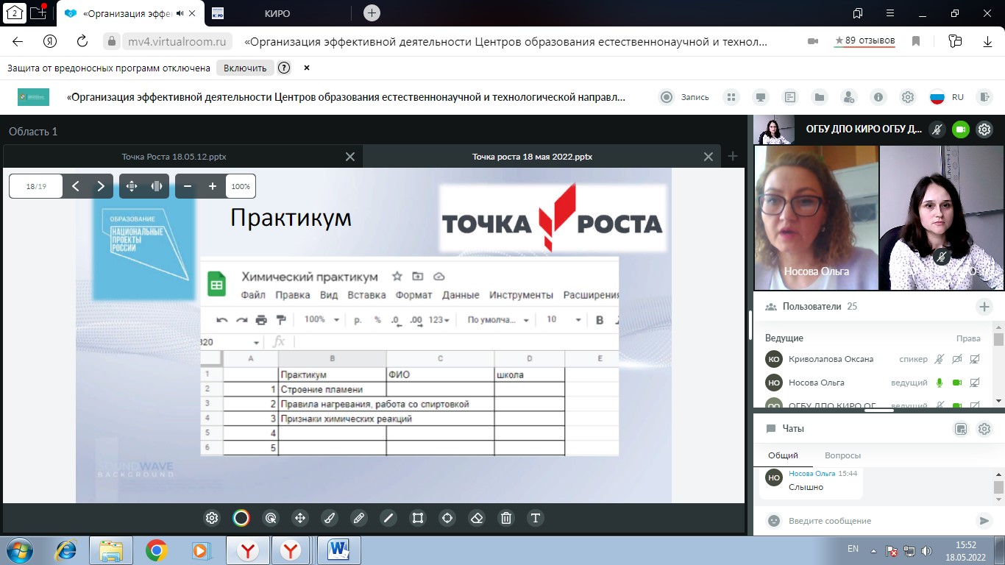Click Криволапова Оксана in user list
This screenshot has height=565, width=1005.
point(831,359)
